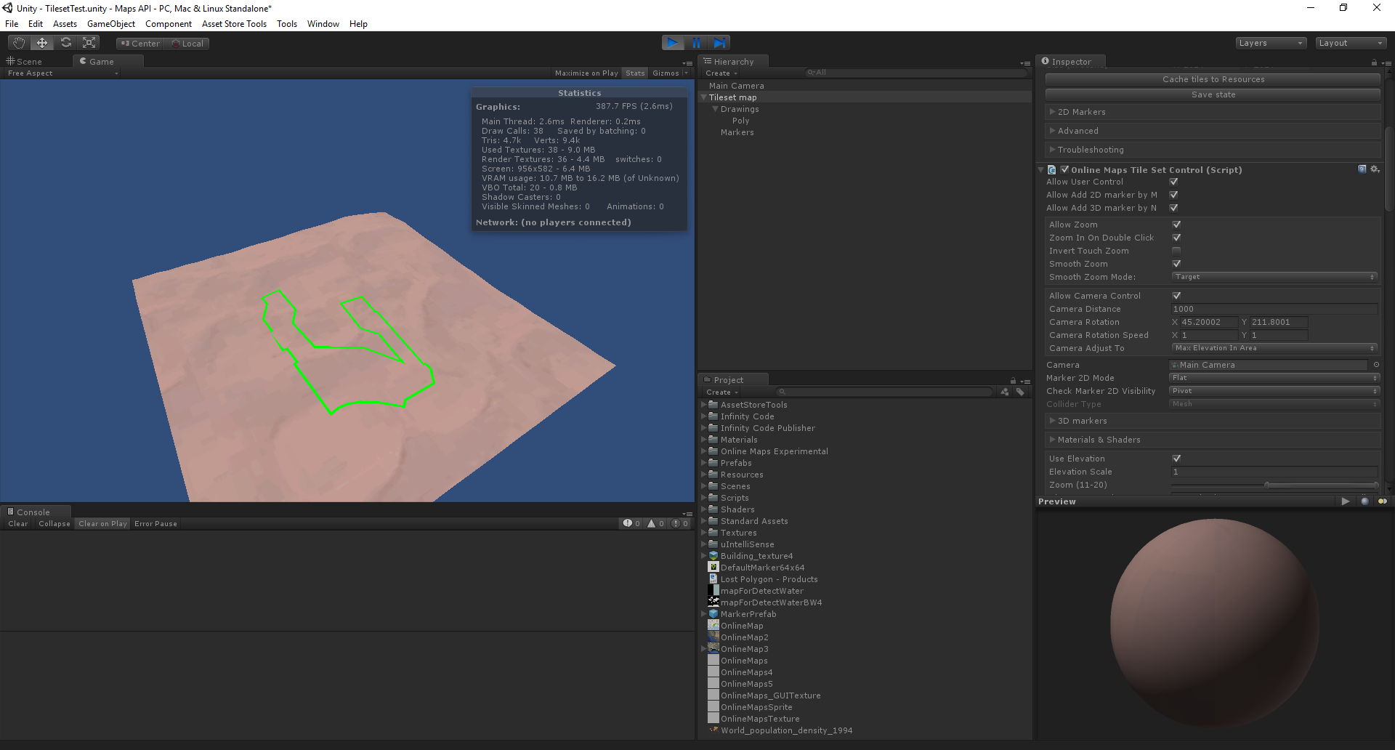Toggle console error message filter
The image size is (1395, 750).
pyautogui.click(x=680, y=523)
